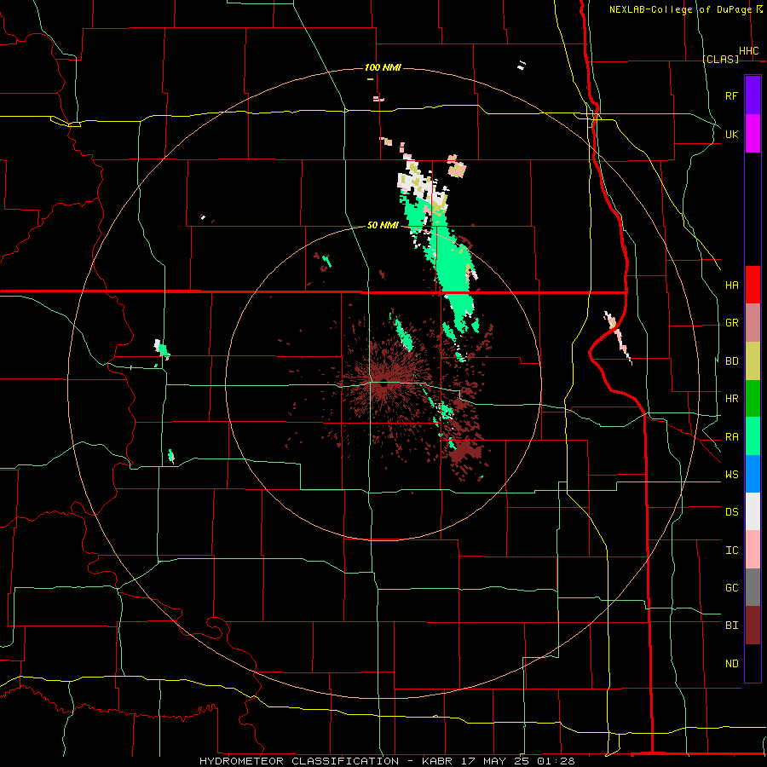Click the BD yellow legend swatch
Viewport: 767px width, 767px height.
(x=753, y=361)
